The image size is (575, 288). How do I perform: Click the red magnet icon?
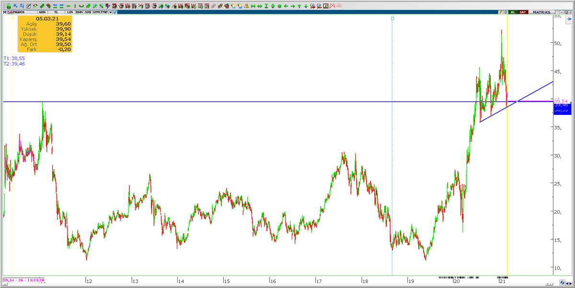[x=339, y=6]
